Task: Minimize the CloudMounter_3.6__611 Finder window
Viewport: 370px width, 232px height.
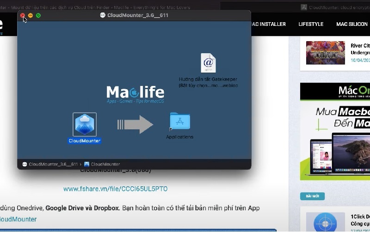Action: click(31, 16)
